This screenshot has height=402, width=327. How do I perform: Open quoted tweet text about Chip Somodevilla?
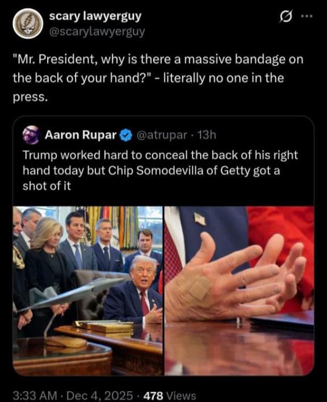(160, 170)
